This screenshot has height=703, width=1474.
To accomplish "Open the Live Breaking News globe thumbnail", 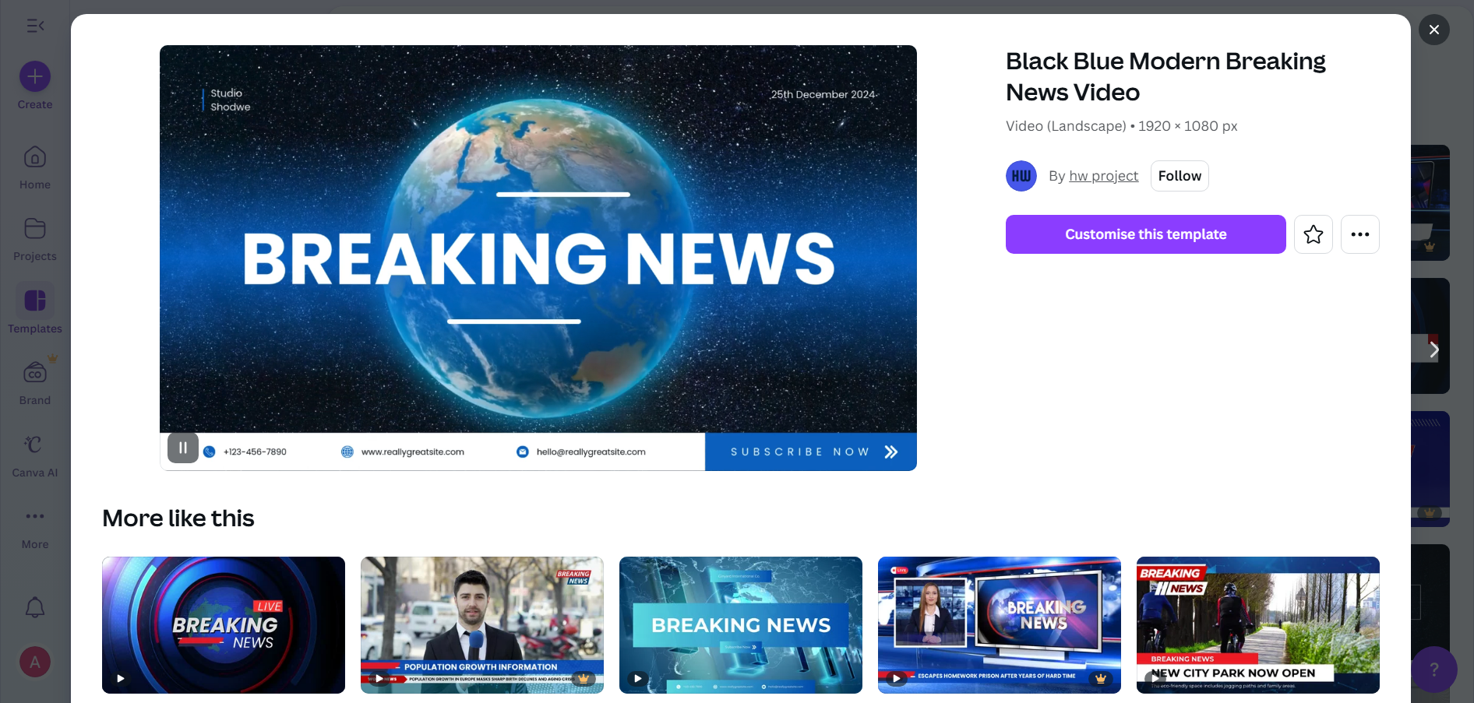I will (x=224, y=625).
